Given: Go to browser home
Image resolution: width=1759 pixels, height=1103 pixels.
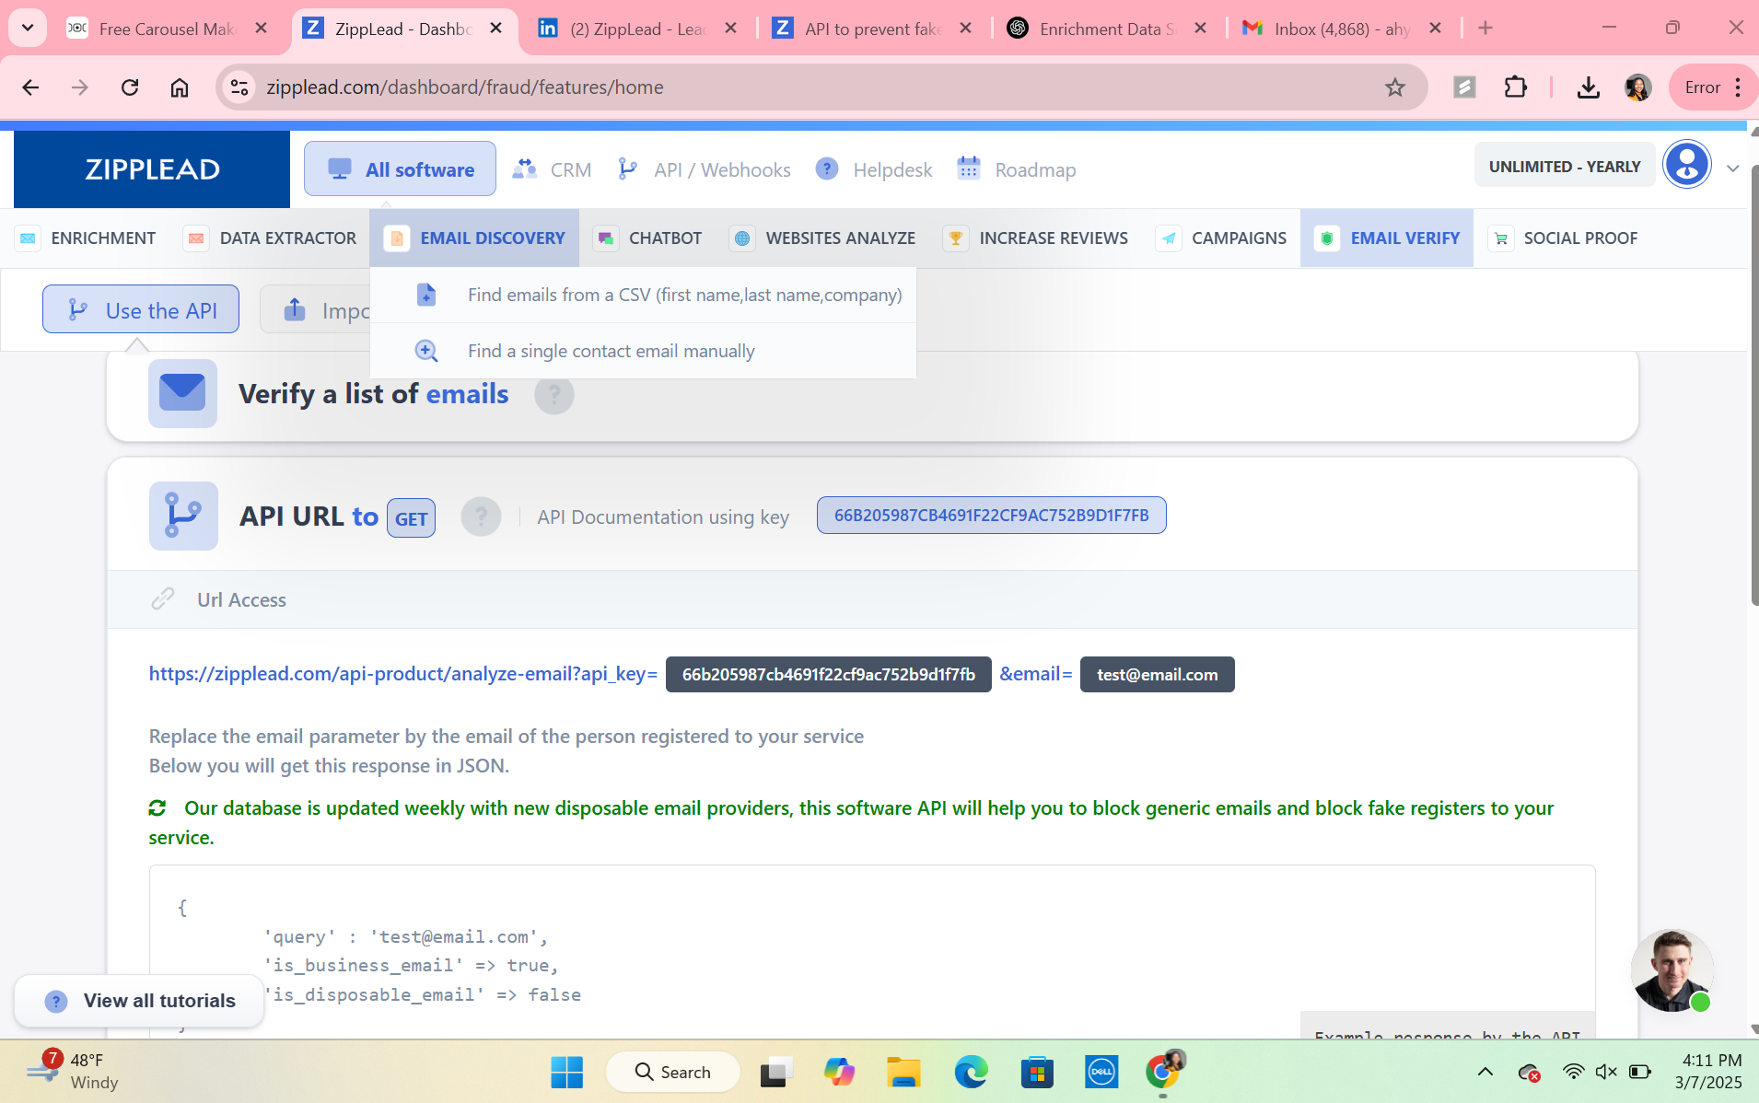Looking at the screenshot, I should (180, 87).
